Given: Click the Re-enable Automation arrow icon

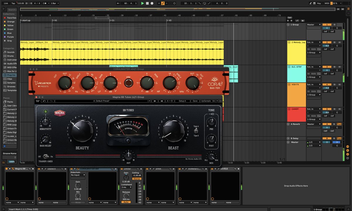Looking at the screenshot, I should coord(167,3).
